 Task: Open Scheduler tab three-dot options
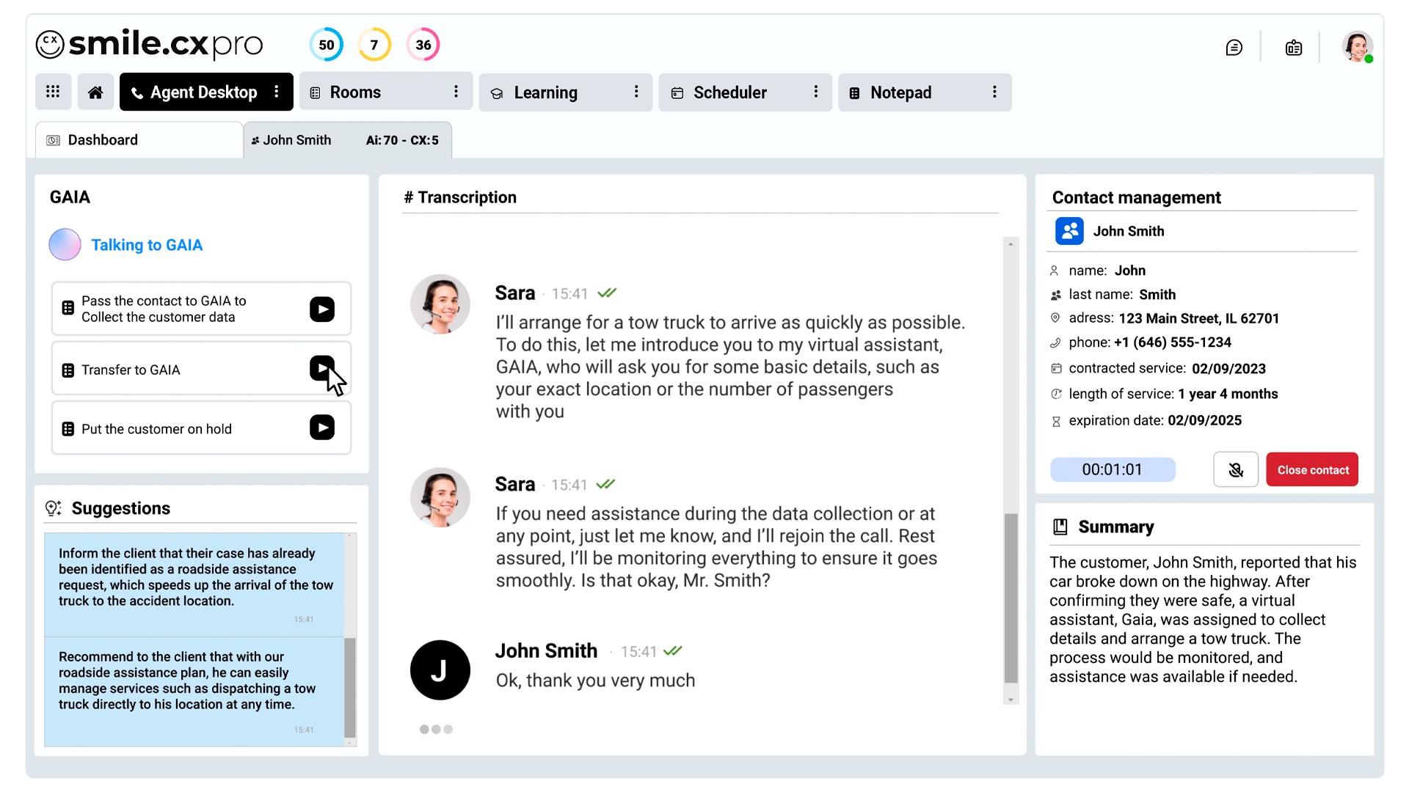pyautogui.click(x=815, y=92)
